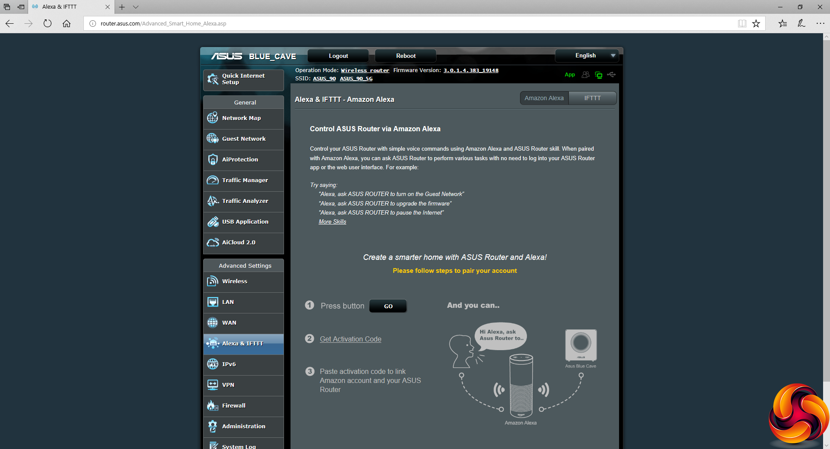Open the Quick Internet Setup wizard icon
The width and height of the screenshot is (830, 449).
click(x=213, y=79)
